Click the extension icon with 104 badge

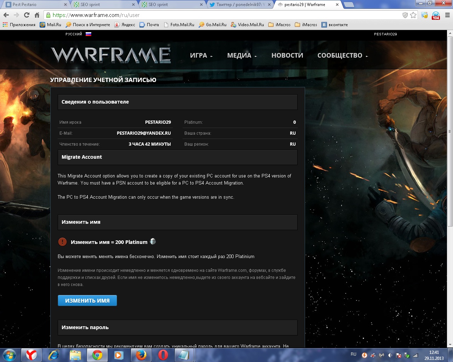436,16
